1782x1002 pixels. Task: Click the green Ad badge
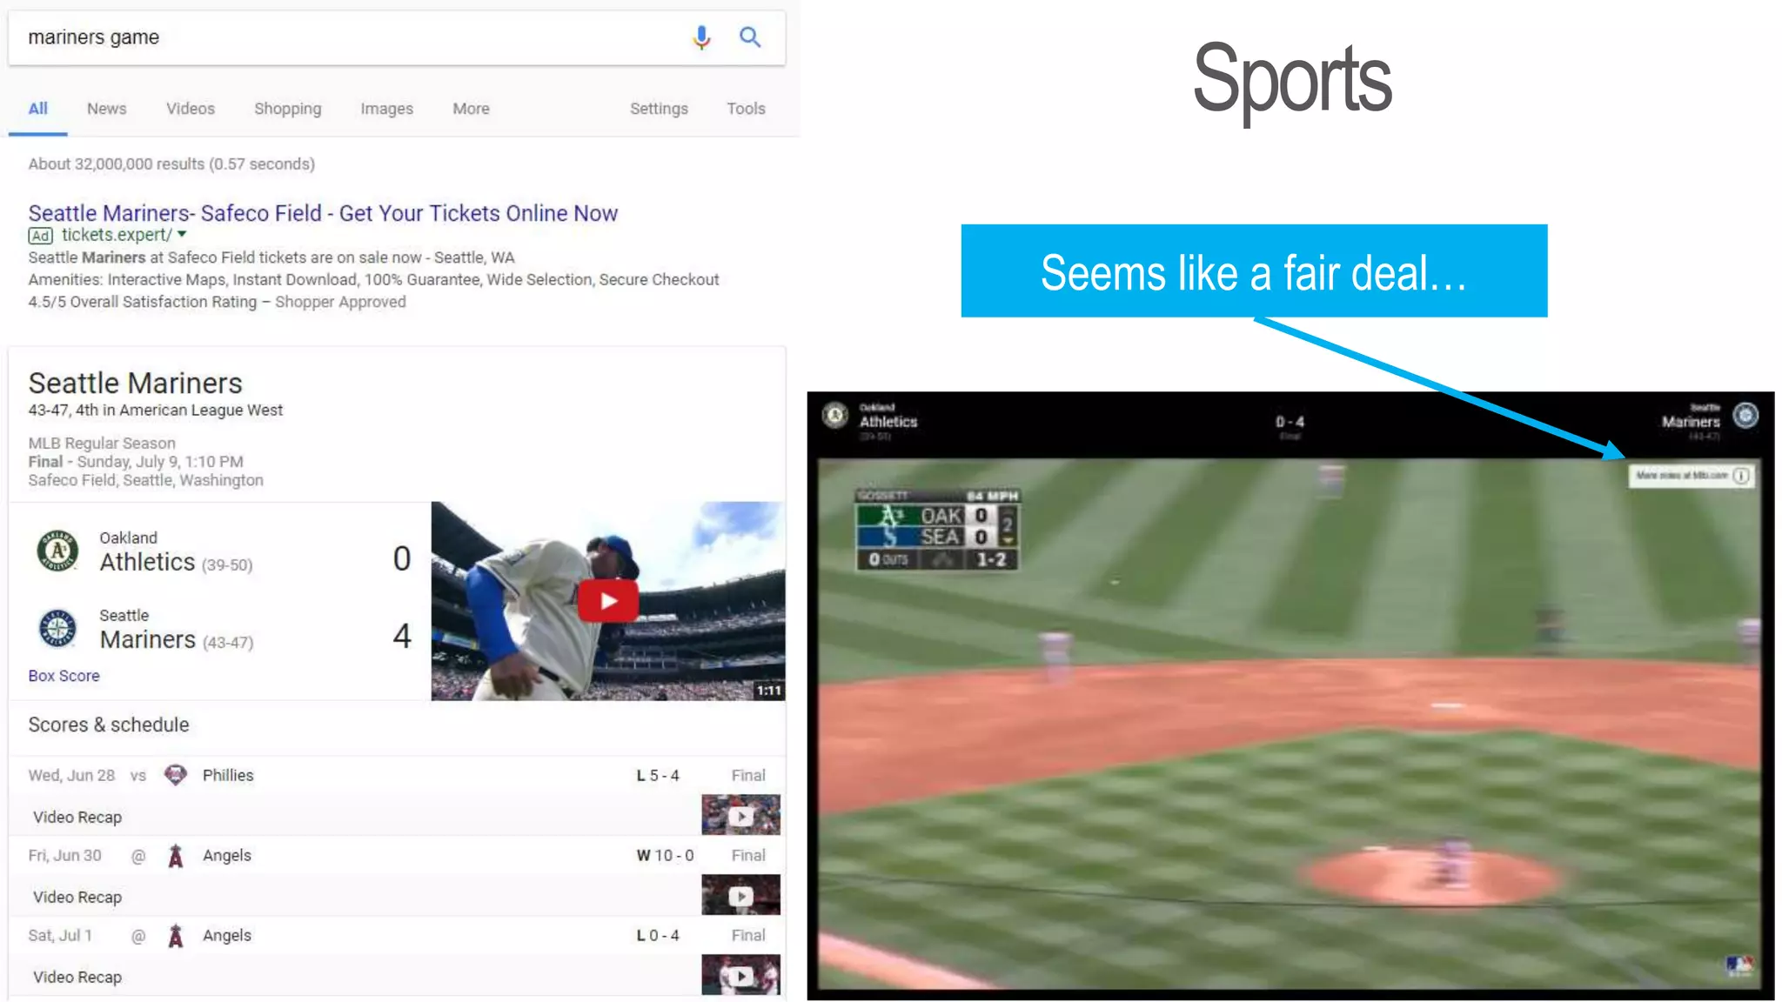(x=40, y=236)
